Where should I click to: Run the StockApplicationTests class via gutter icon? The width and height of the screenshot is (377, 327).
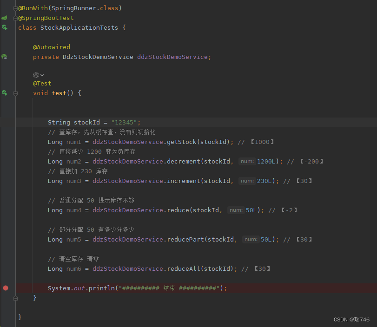[x=4, y=27]
